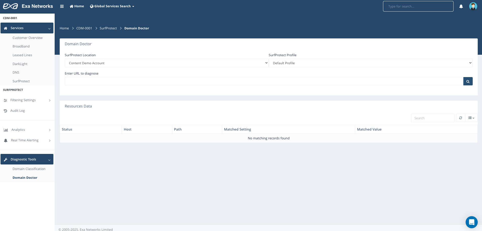This screenshot has width=482, height=231.
Task: Open the SurfProtect Profile dropdown
Action: [x=370, y=63]
